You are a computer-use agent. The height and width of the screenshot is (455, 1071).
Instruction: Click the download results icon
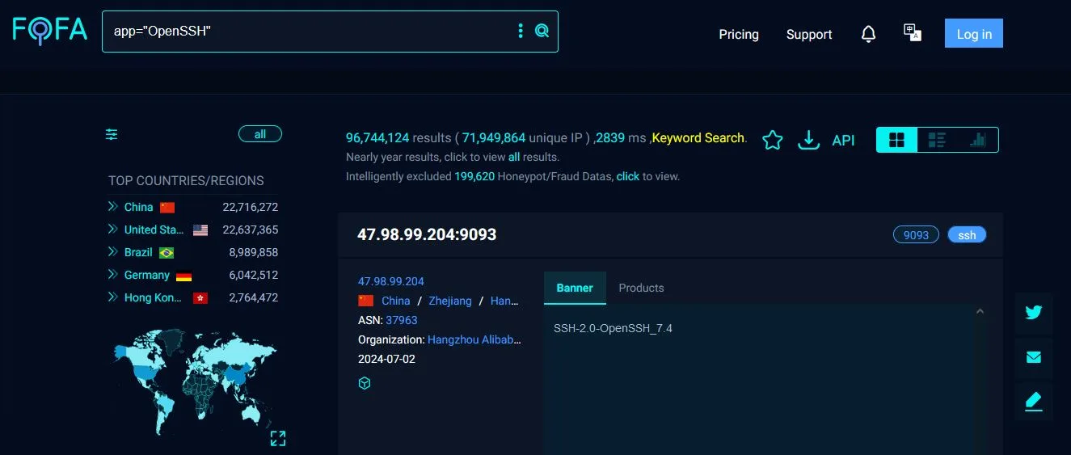pyautogui.click(x=808, y=140)
